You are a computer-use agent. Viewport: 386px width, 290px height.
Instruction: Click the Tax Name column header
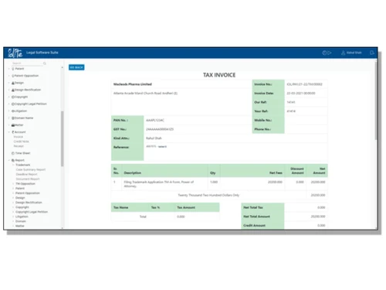click(120, 207)
